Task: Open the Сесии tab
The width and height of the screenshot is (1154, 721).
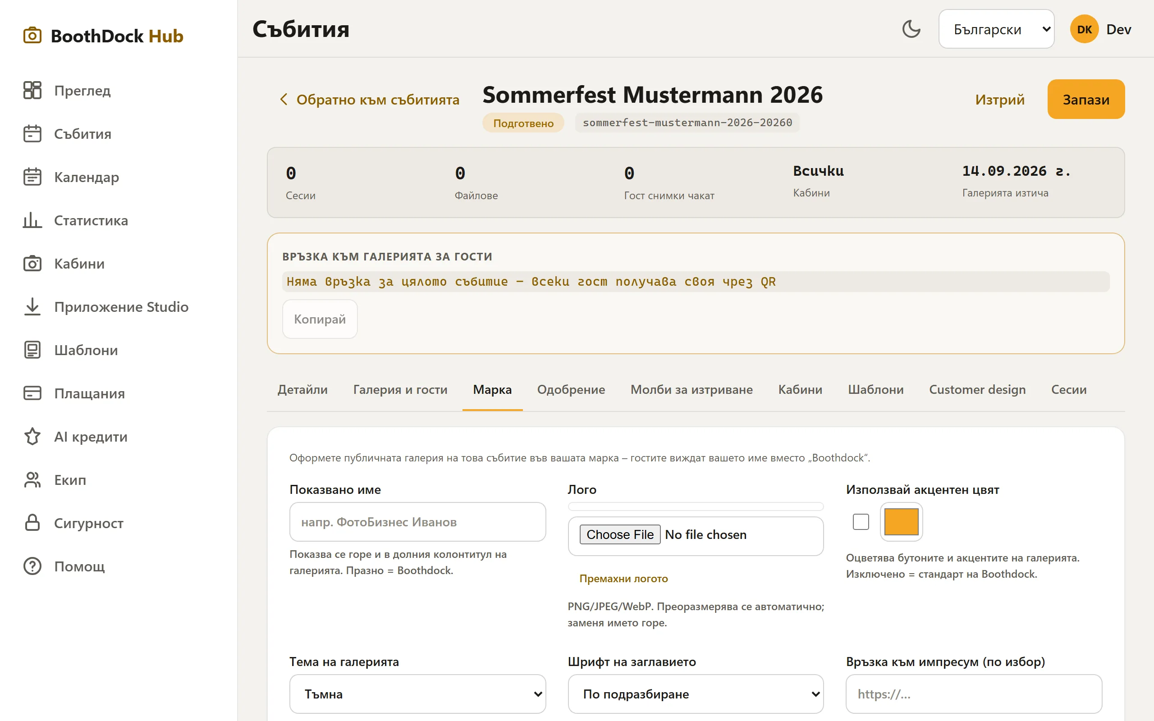Action: click(1069, 390)
